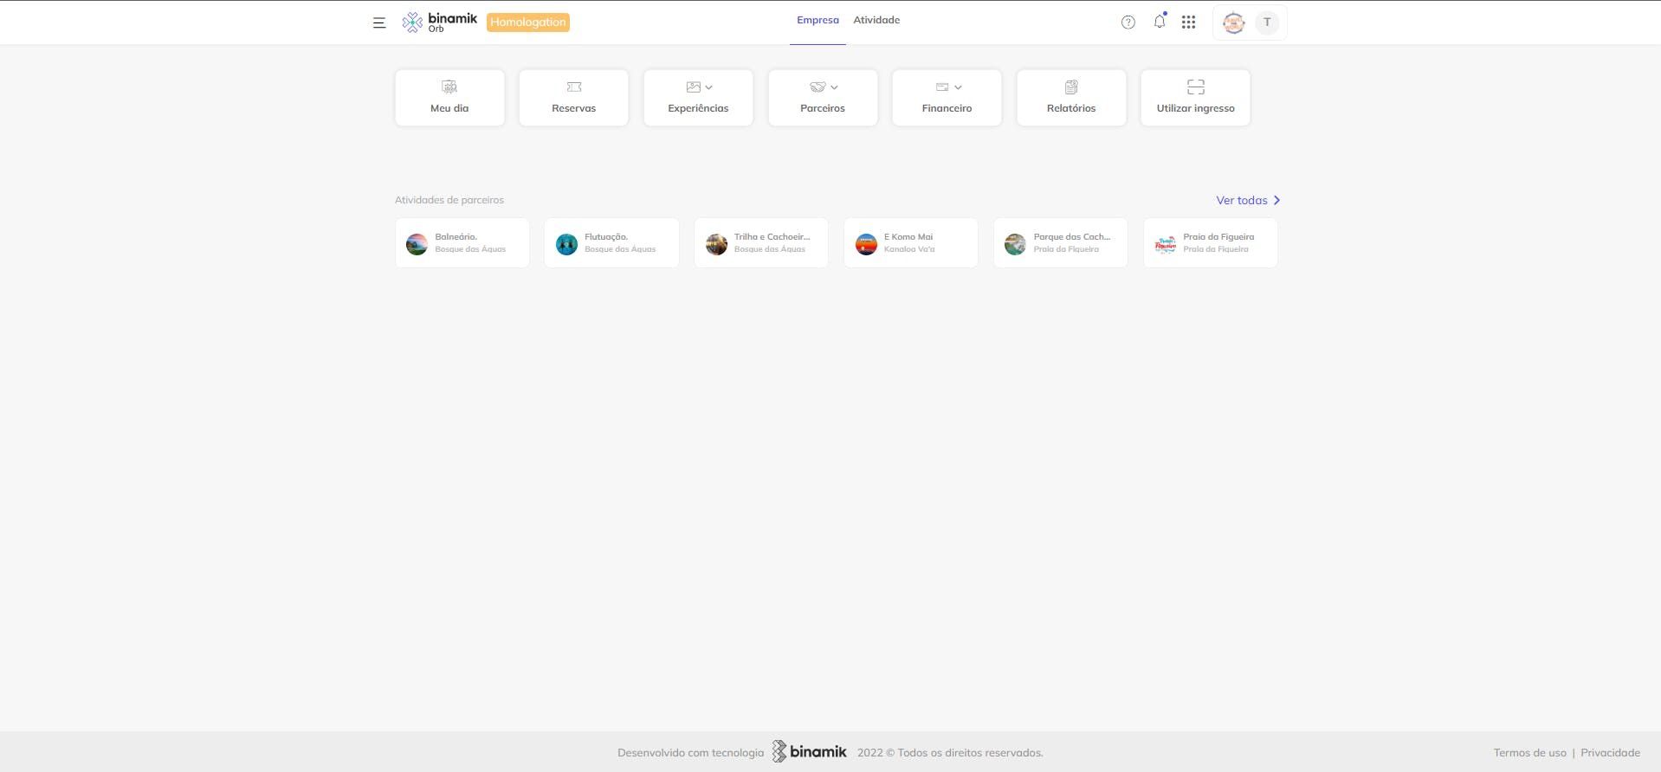Open the E Komo Mai activity card

(x=911, y=242)
